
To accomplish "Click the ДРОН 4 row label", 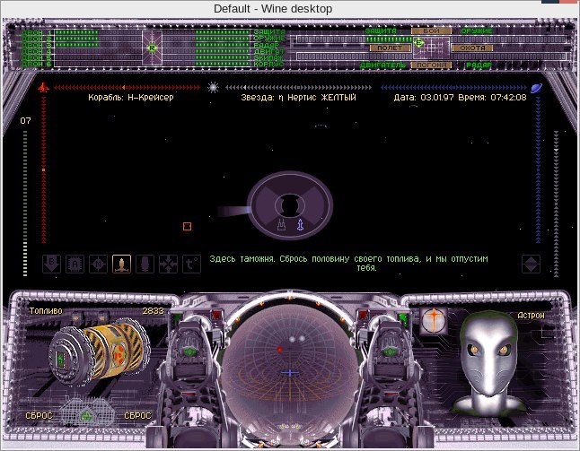I will (x=37, y=51).
